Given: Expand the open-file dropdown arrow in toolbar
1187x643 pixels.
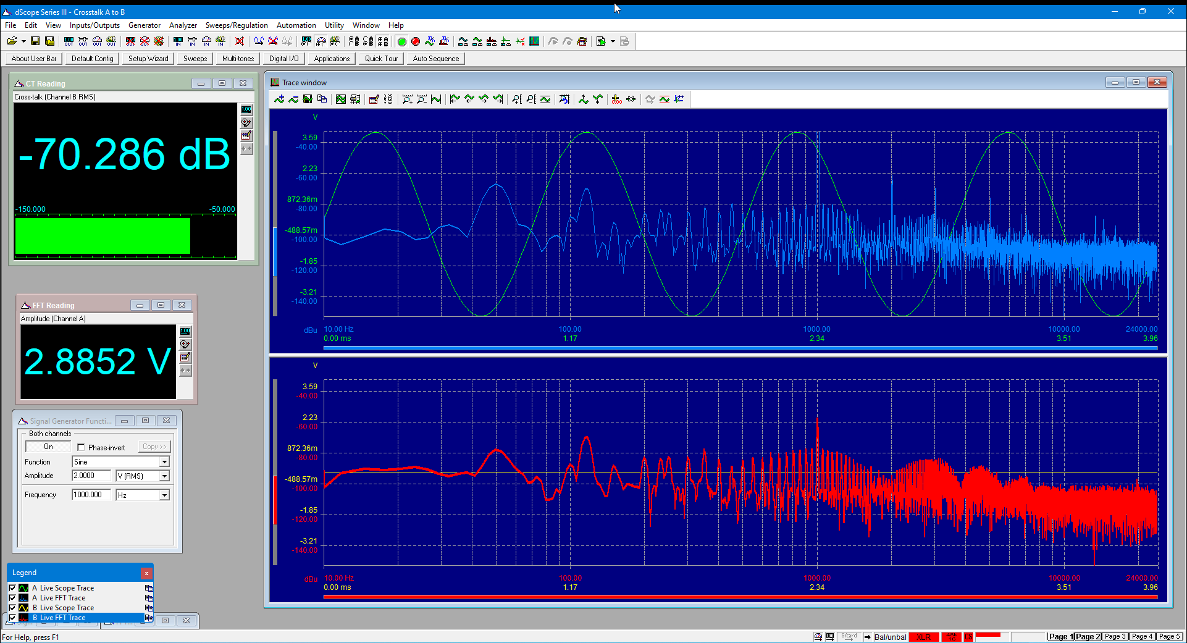Looking at the screenshot, I should [23, 41].
